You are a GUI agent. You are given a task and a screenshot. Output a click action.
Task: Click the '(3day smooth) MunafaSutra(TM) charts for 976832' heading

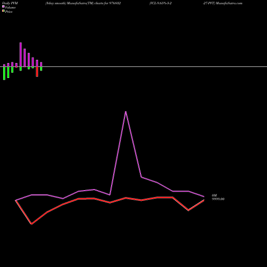pyautogui.click(x=83, y=3)
